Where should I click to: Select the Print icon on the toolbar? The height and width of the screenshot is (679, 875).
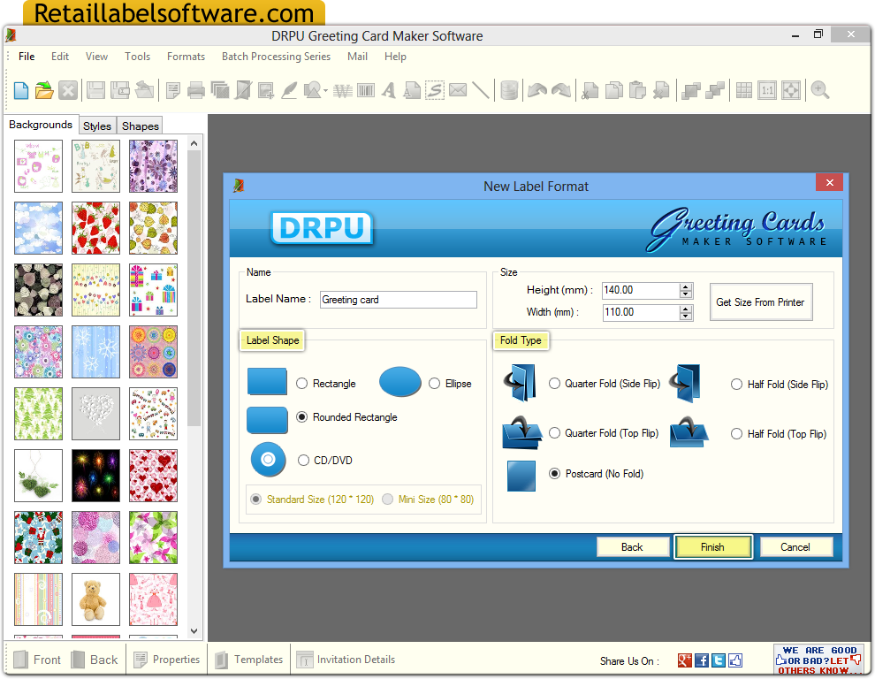point(196,89)
